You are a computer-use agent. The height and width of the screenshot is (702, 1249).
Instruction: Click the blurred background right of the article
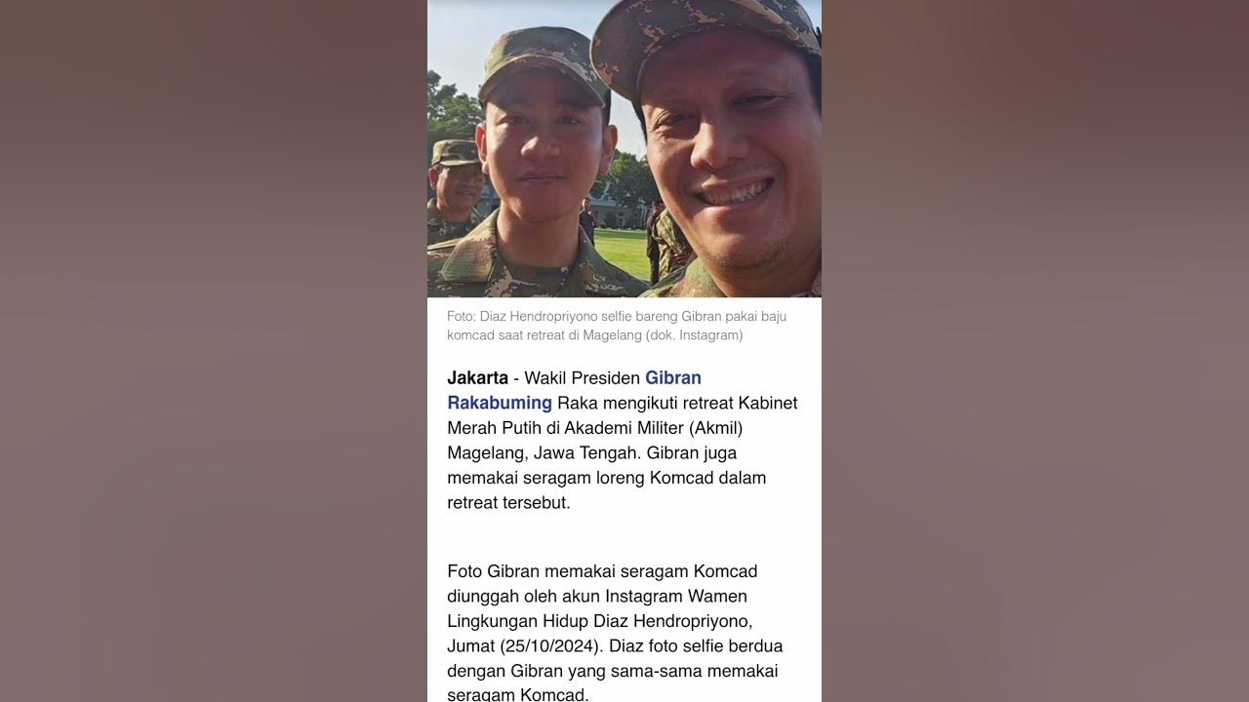pos(1035,351)
